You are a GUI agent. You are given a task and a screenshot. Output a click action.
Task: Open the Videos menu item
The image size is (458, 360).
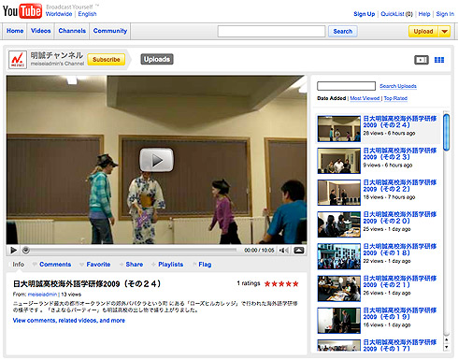click(40, 31)
